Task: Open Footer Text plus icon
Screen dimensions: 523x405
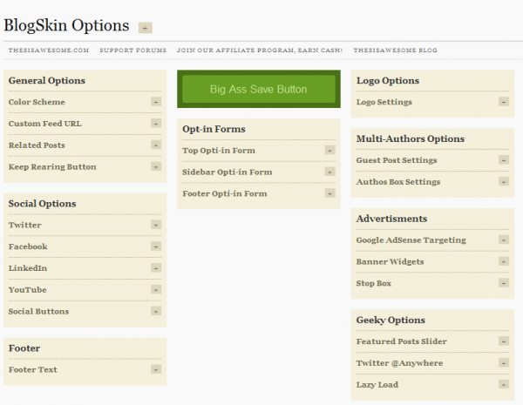Action: pos(156,369)
